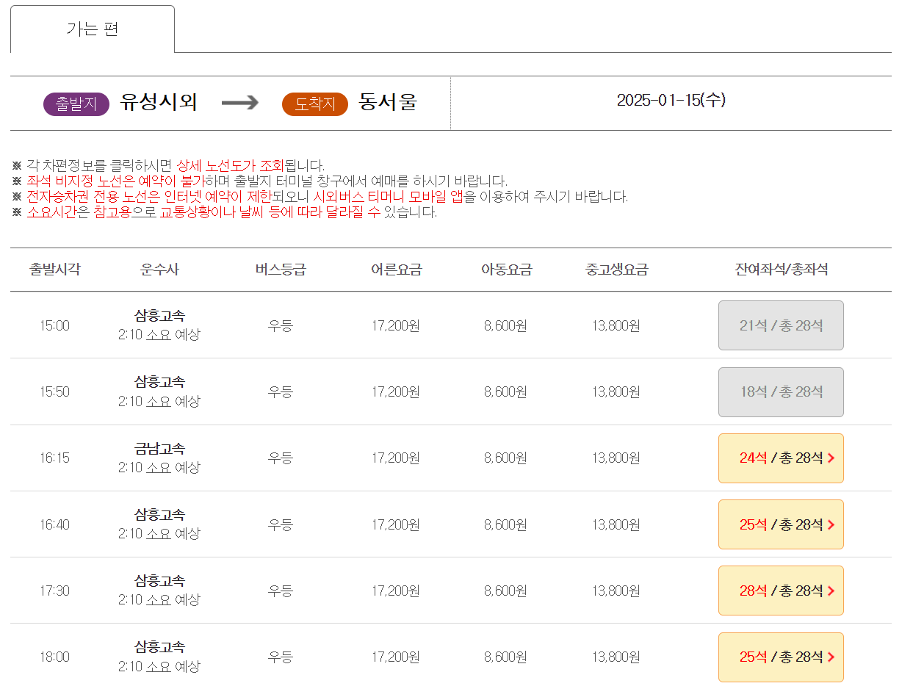Click 삼흥고속 operator in the 15:00 row
913x686 pixels.
point(159,316)
